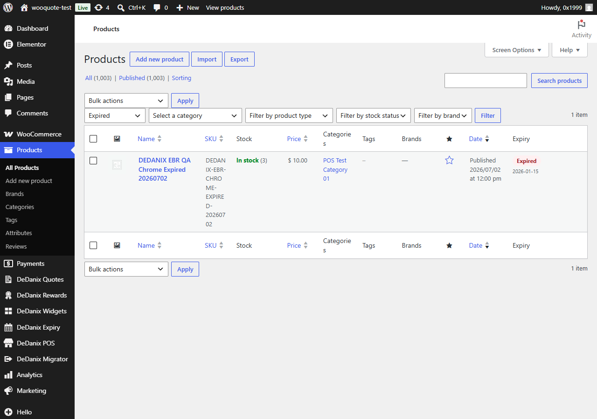Go to Posts in the sidebar
The image size is (597, 419).
click(37, 65)
